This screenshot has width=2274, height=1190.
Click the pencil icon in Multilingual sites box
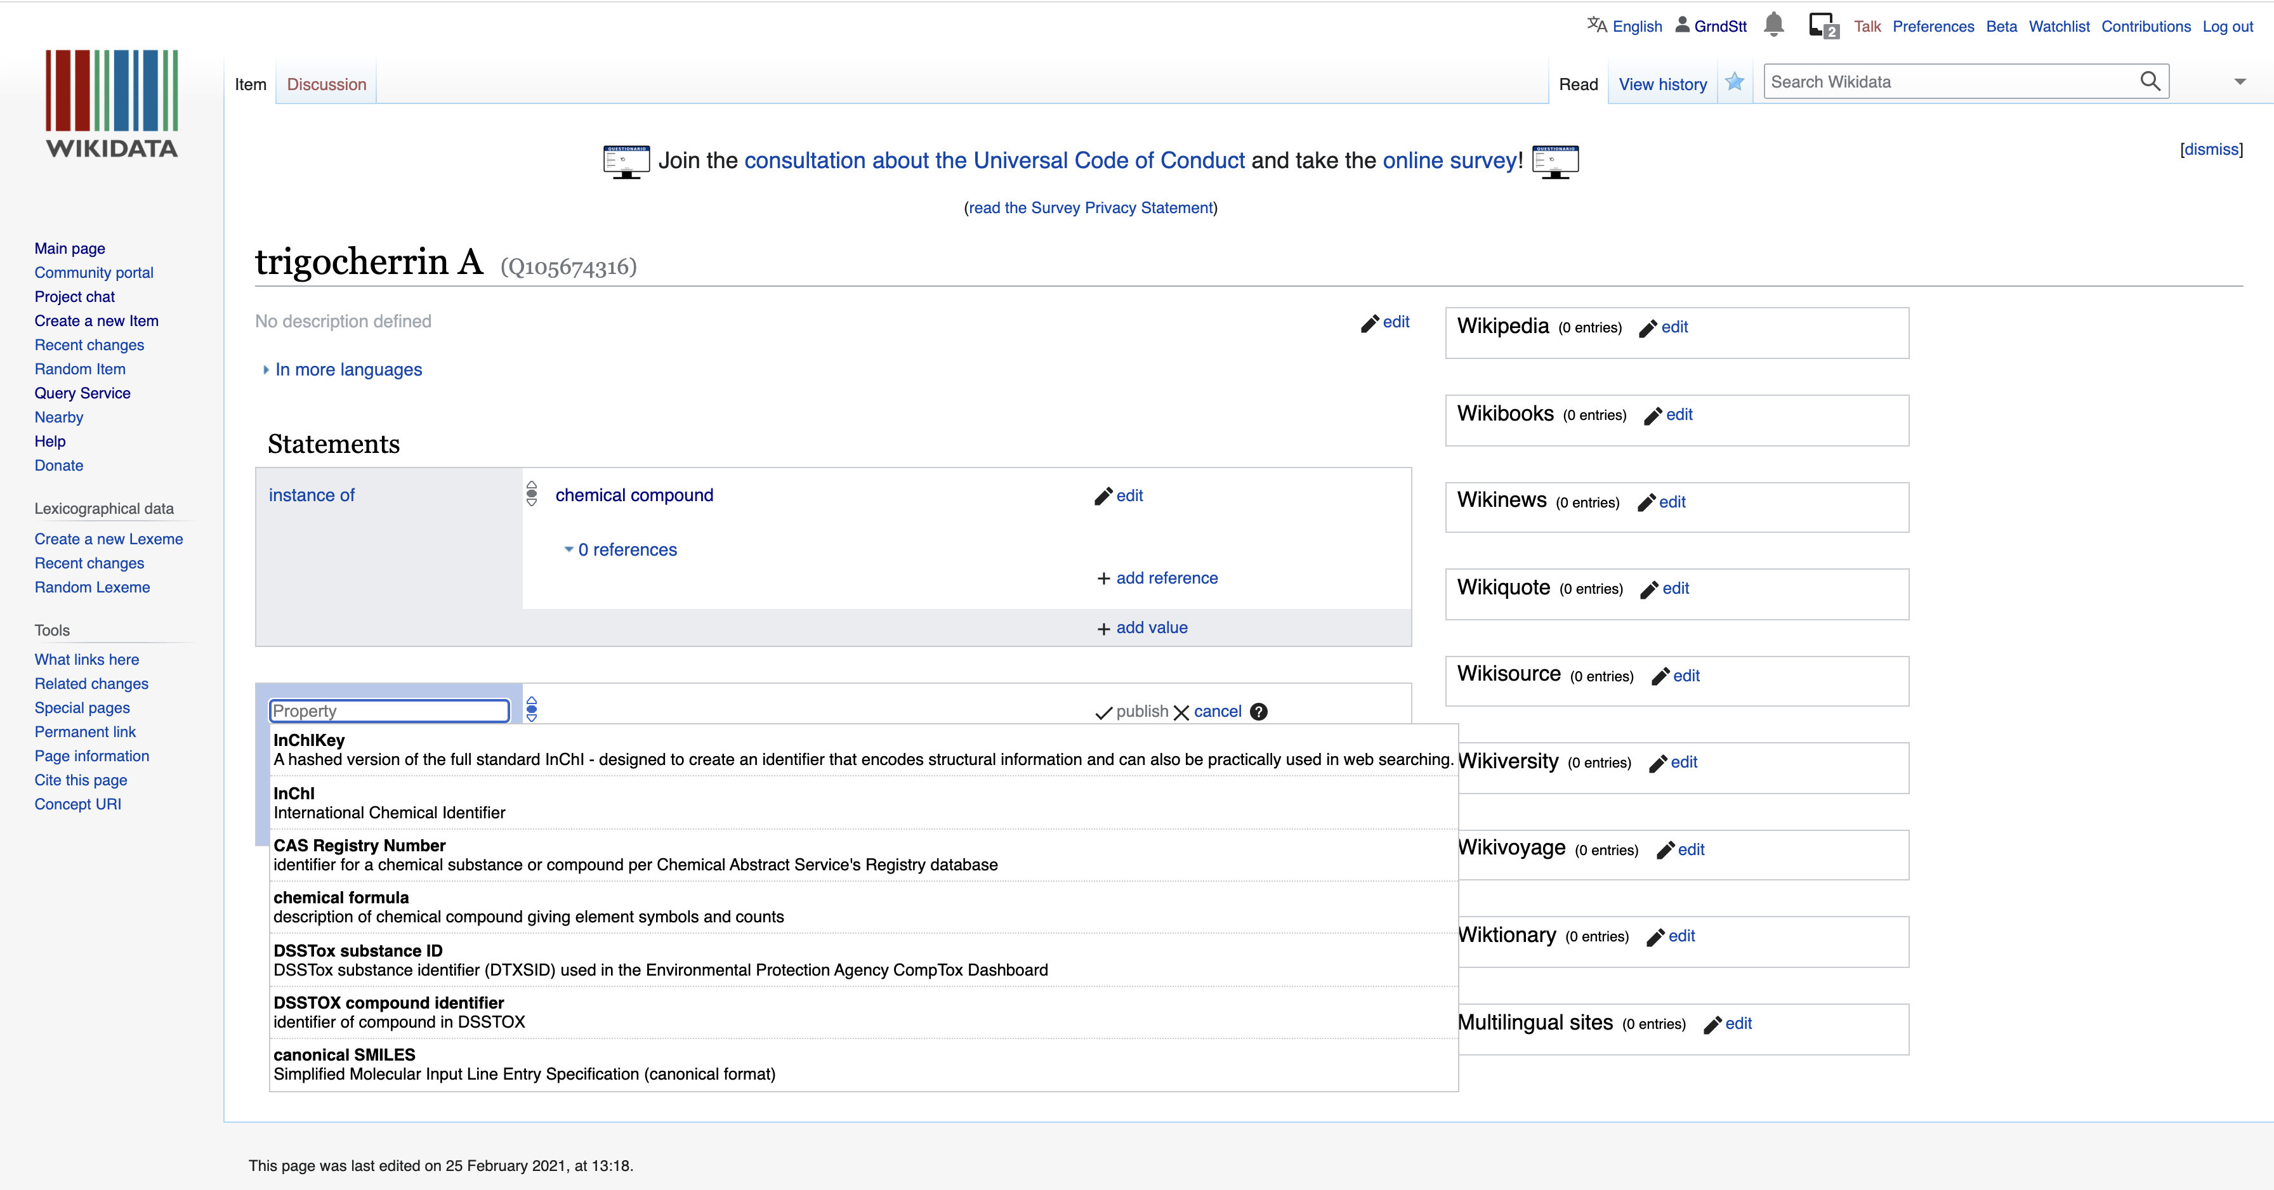[1712, 1025]
